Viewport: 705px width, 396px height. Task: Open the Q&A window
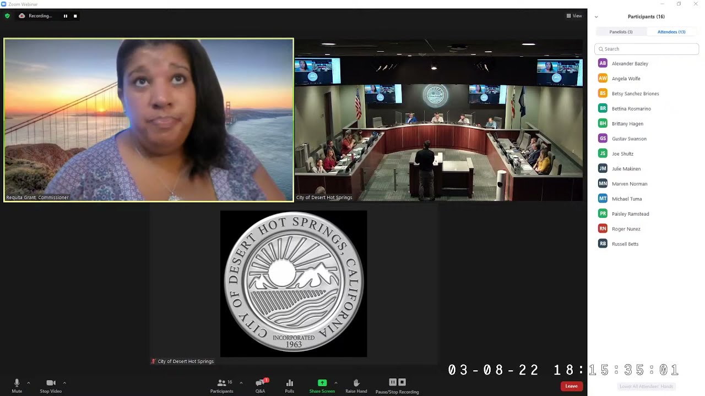pyautogui.click(x=261, y=385)
